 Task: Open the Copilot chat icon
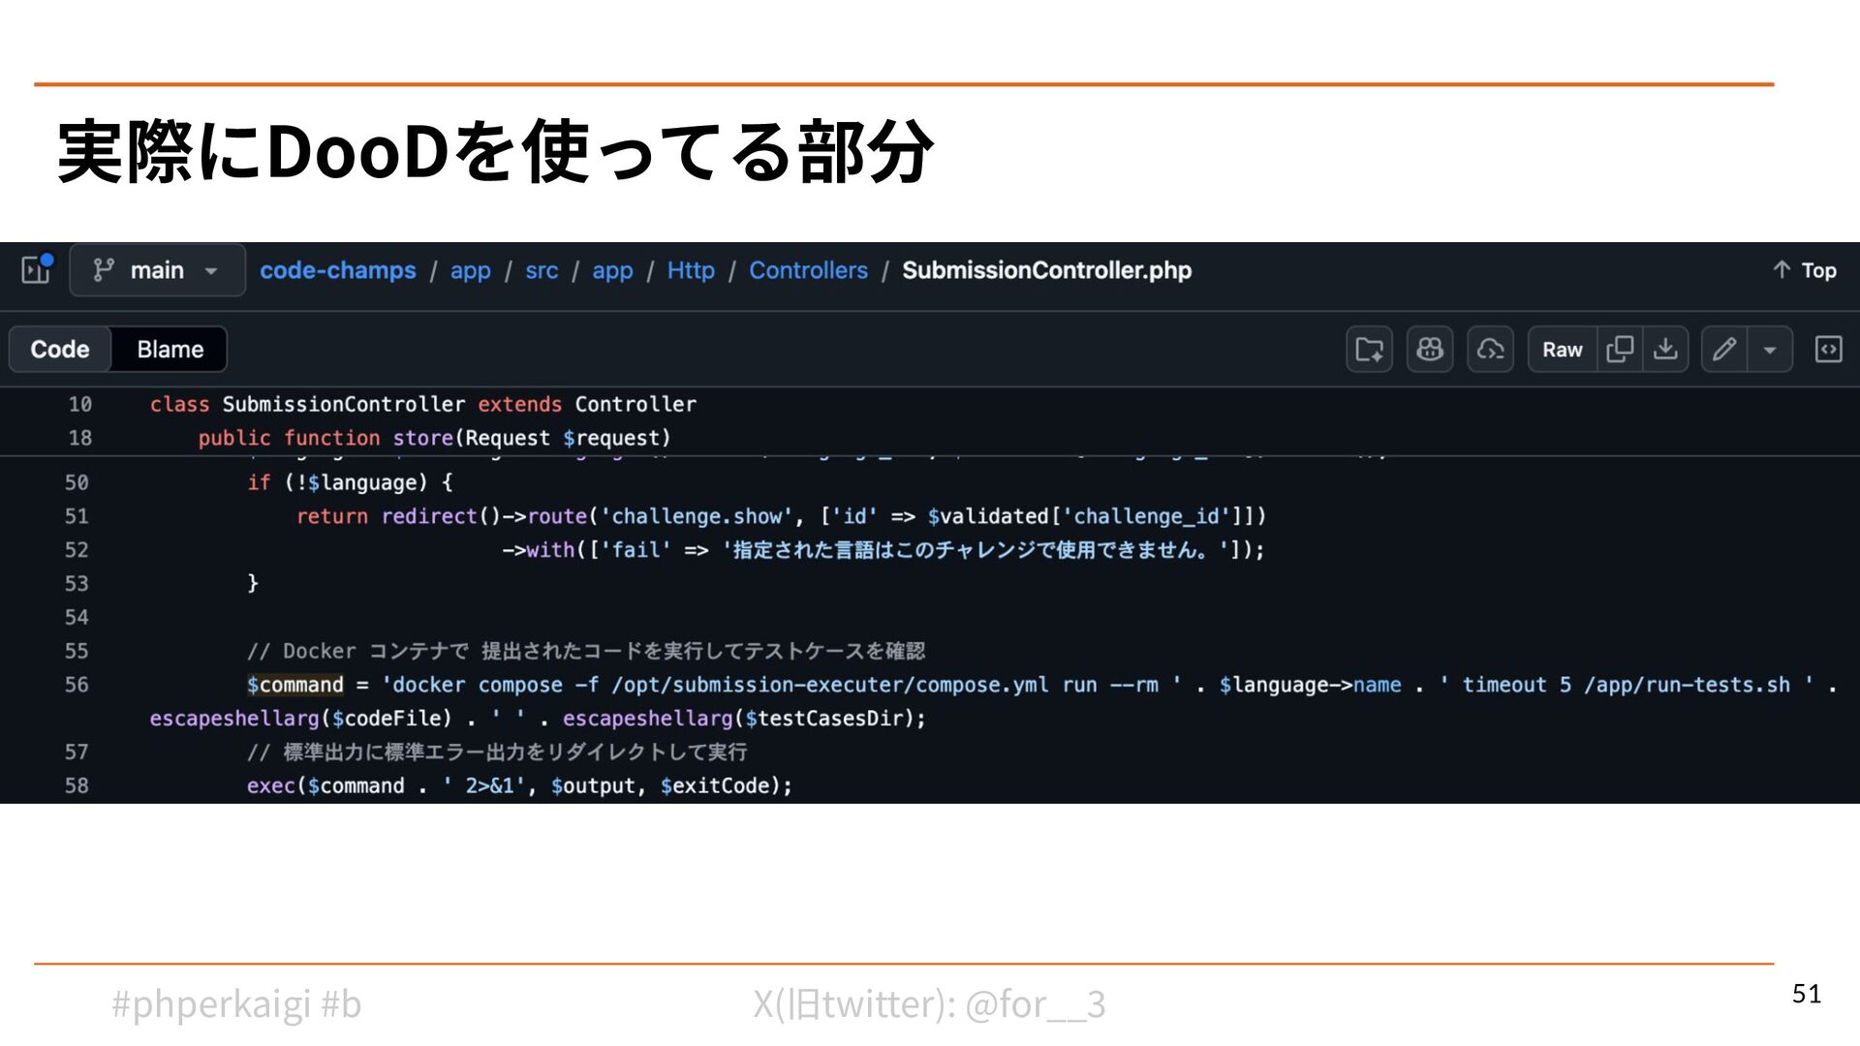[x=1430, y=350]
